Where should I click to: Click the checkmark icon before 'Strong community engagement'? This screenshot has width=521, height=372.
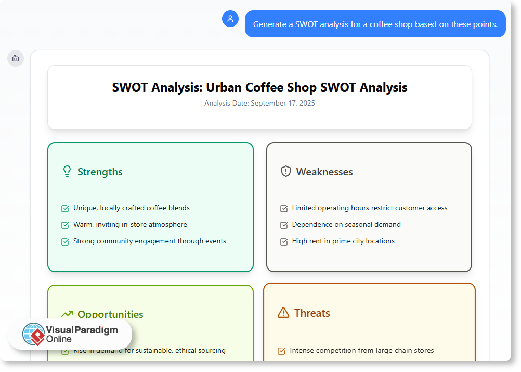tap(65, 241)
